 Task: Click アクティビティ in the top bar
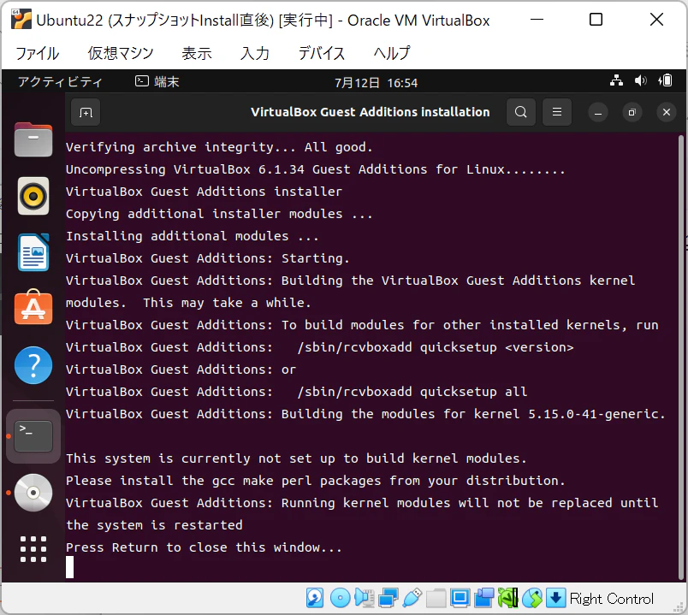coord(60,81)
